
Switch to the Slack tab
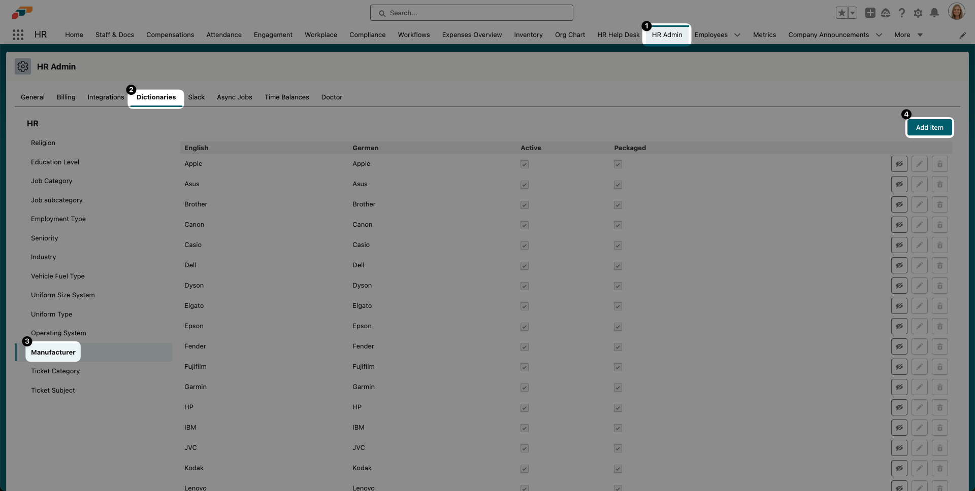[197, 97]
